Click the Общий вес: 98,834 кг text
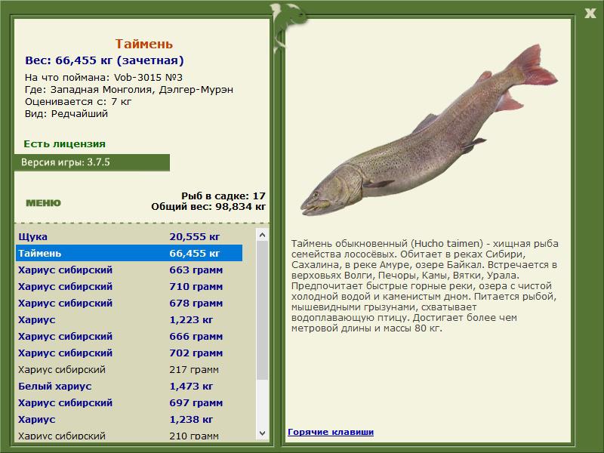The width and height of the screenshot is (604, 453). tap(208, 206)
